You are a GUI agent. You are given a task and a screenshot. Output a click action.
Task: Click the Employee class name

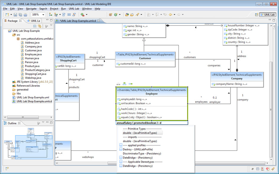point(152,94)
